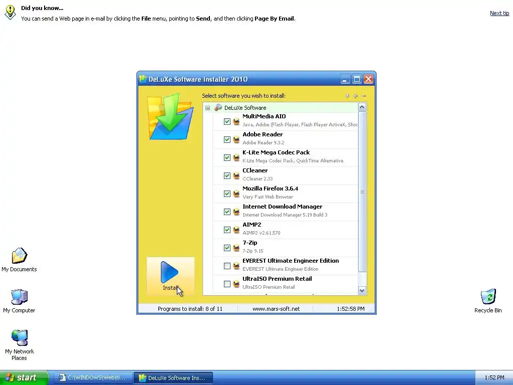Select Internet Download Manager 5.19 Build 3 text
This screenshot has width=513, height=385.
pyautogui.click(x=285, y=215)
